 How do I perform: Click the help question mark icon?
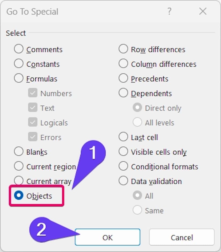tap(169, 12)
